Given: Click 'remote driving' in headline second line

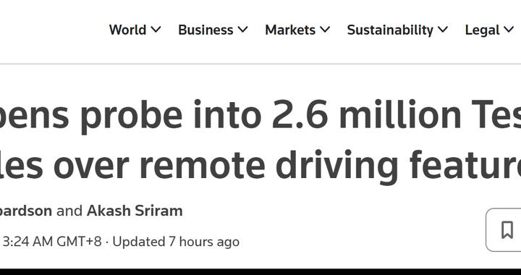Looking at the screenshot, I should pyautogui.click(x=268, y=165).
